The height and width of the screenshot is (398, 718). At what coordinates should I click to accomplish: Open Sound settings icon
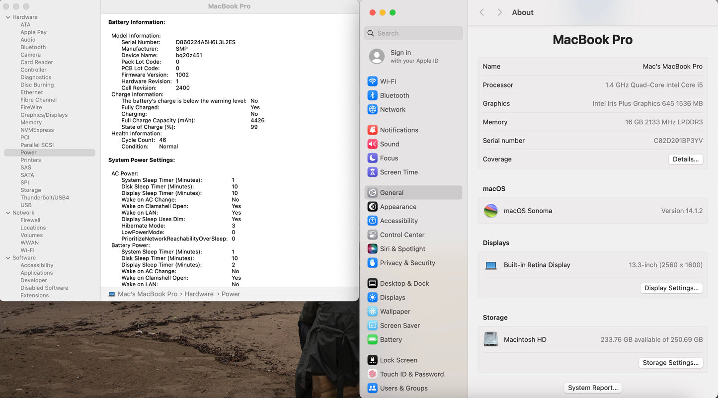372,144
